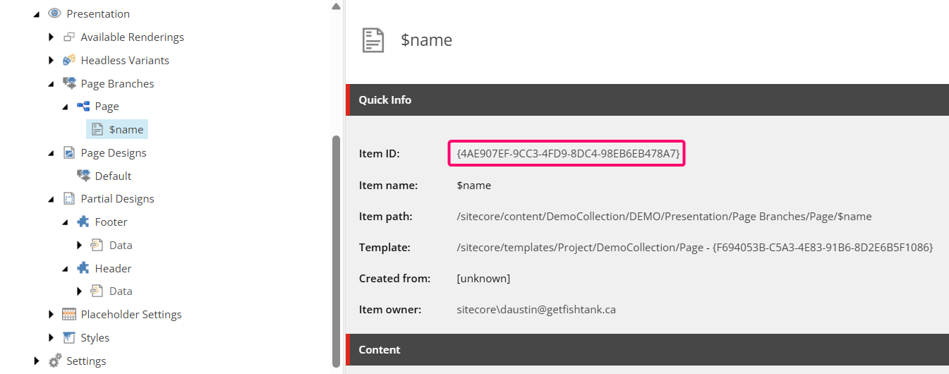Click the Presentation eye icon
This screenshot has width=949, height=374.
coord(54,13)
